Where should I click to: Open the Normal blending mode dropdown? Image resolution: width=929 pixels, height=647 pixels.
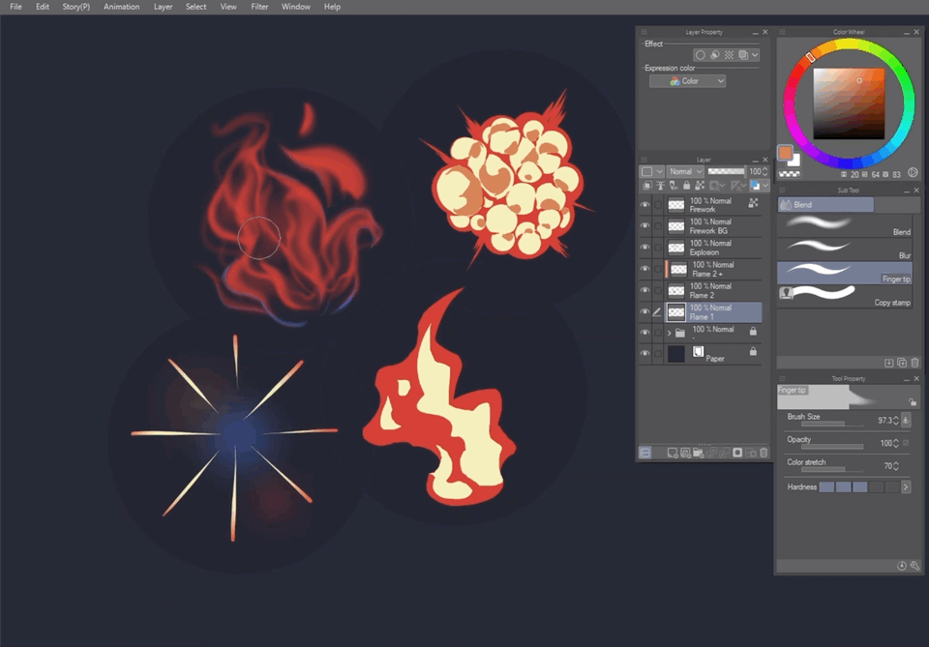point(685,172)
